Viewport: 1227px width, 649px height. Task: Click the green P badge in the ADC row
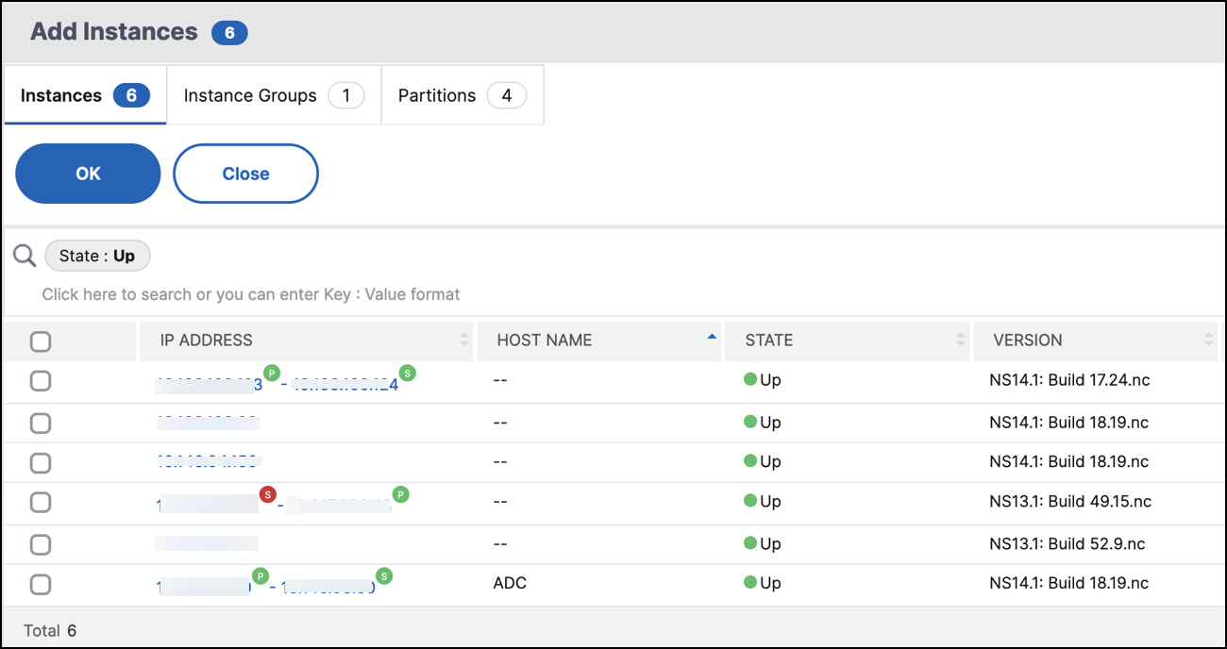[x=261, y=575]
